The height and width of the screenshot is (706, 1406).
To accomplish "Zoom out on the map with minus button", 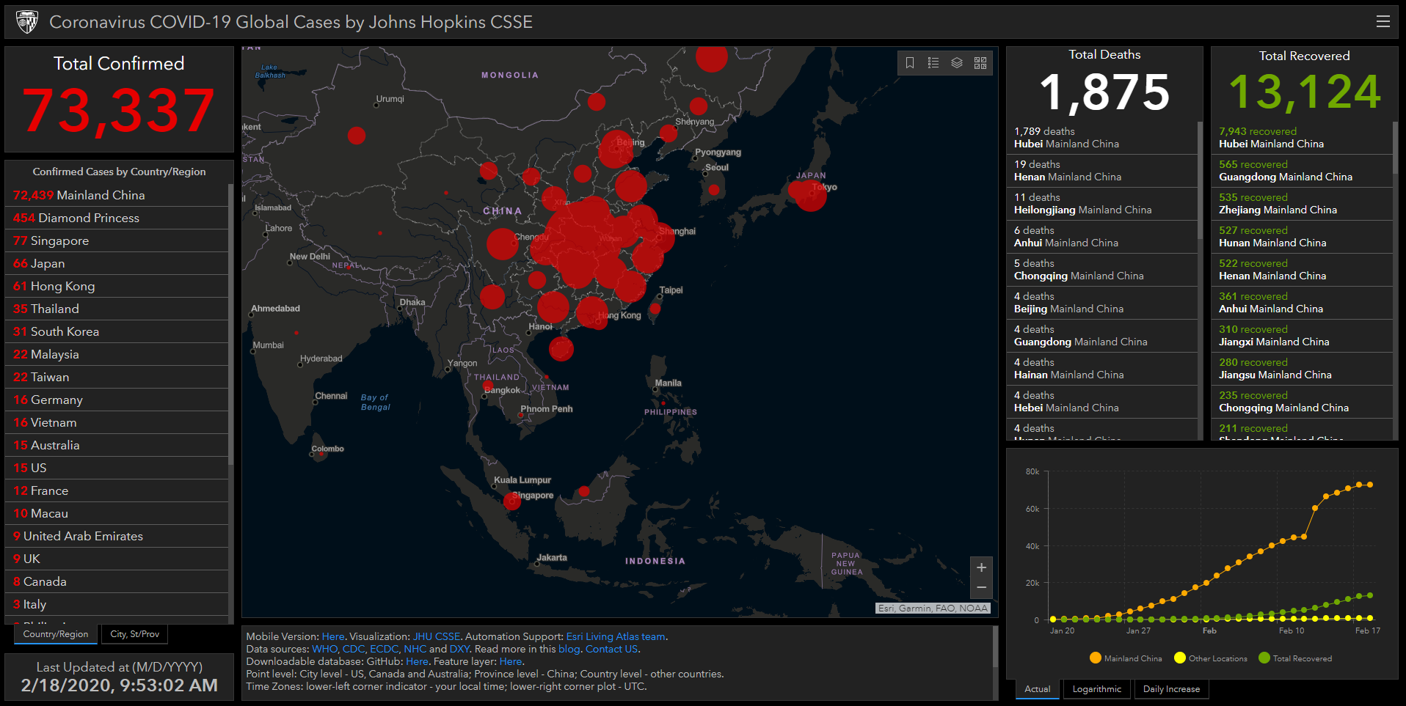I will click(x=981, y=587).
